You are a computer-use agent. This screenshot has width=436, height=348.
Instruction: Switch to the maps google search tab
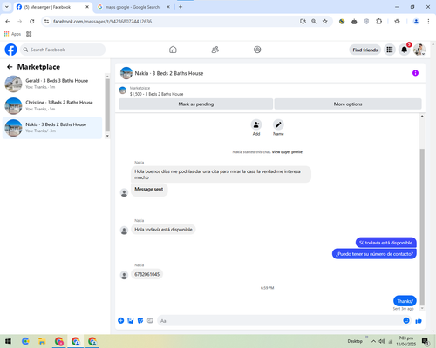[x=133, y=7]
